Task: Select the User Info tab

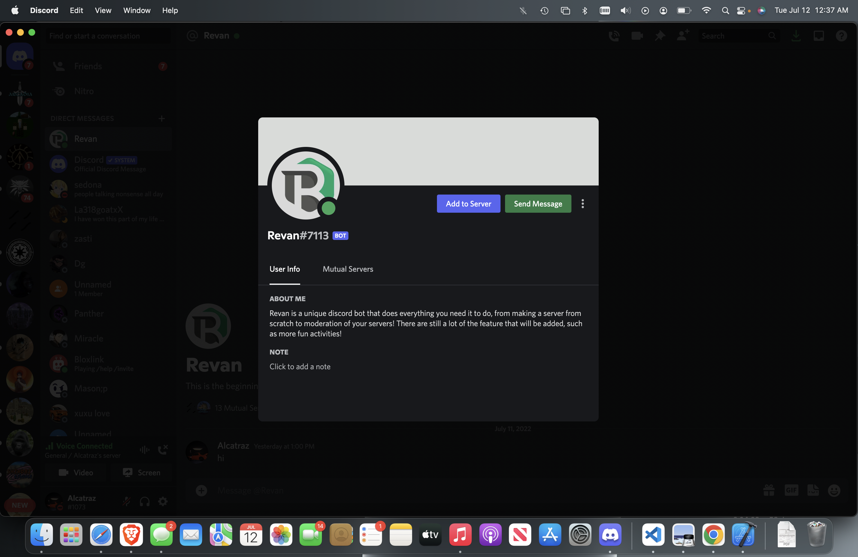Action: click(x=284, y=269)
